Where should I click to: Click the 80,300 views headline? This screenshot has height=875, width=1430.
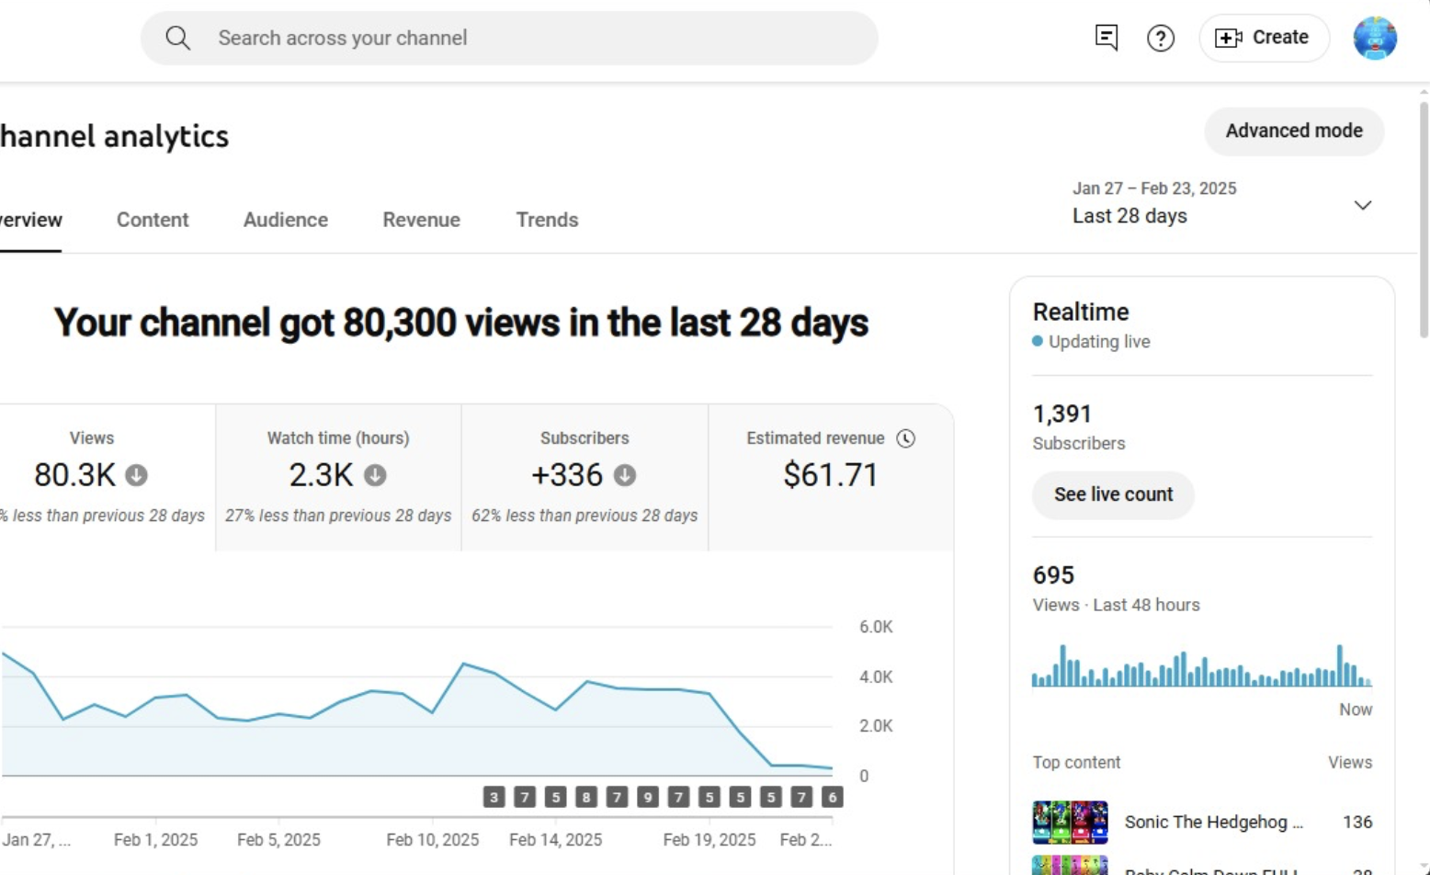coord(460,323)
